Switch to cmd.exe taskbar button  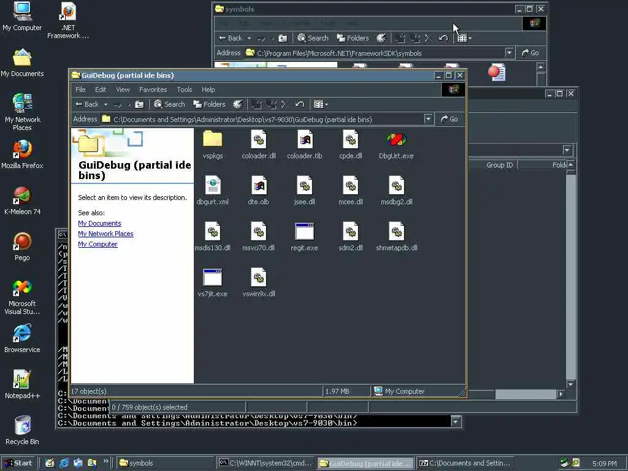click(x=266, y=463)
